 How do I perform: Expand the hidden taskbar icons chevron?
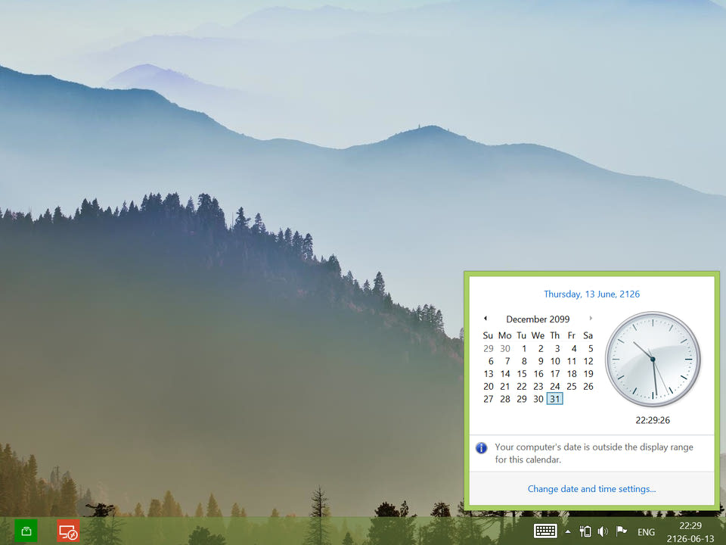point(566,531)
